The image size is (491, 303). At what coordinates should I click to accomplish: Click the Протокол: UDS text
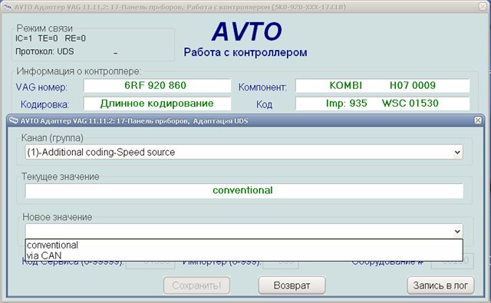point(44,51)
